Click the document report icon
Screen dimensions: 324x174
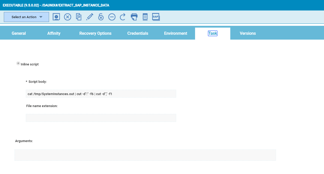145,17
